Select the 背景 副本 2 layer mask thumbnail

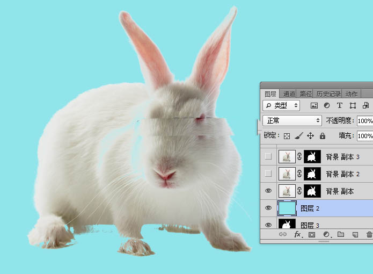tap(312, 174)
